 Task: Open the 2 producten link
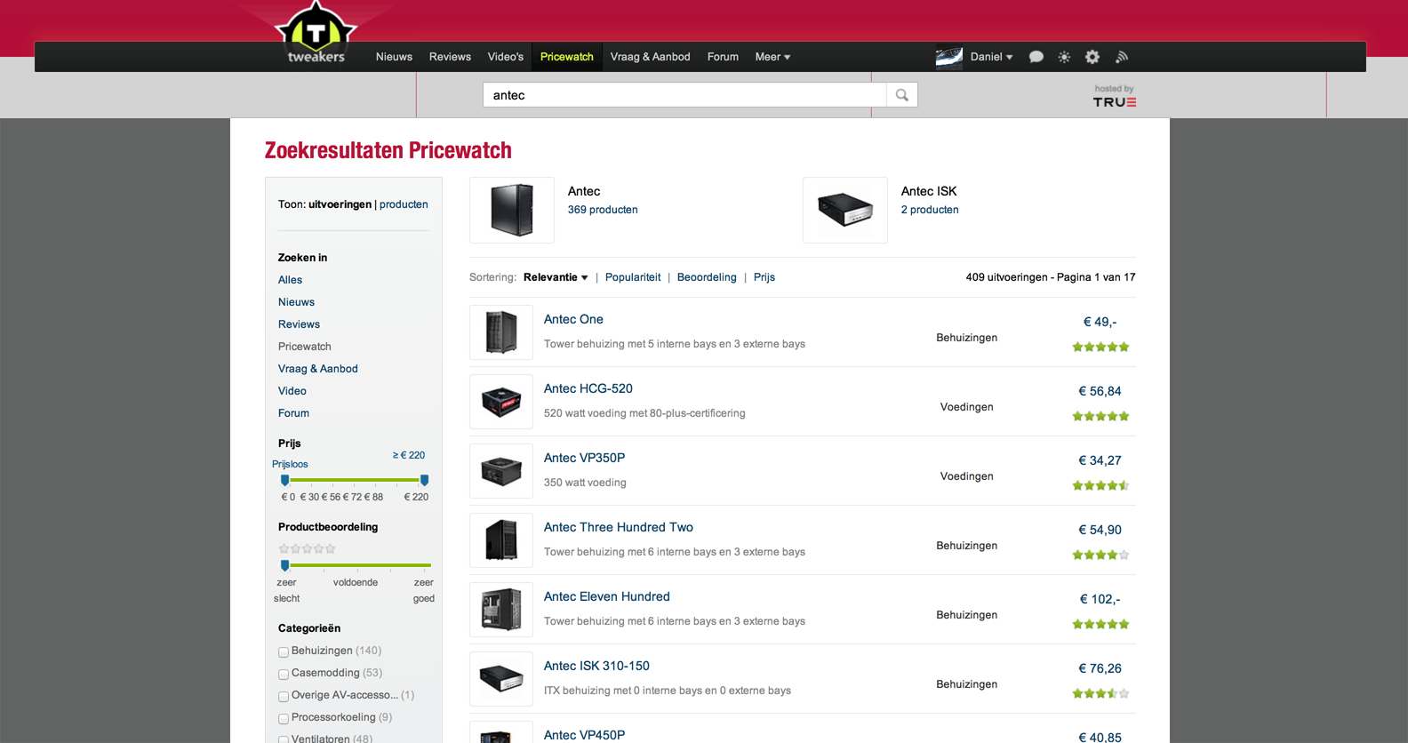coord(930,210)
